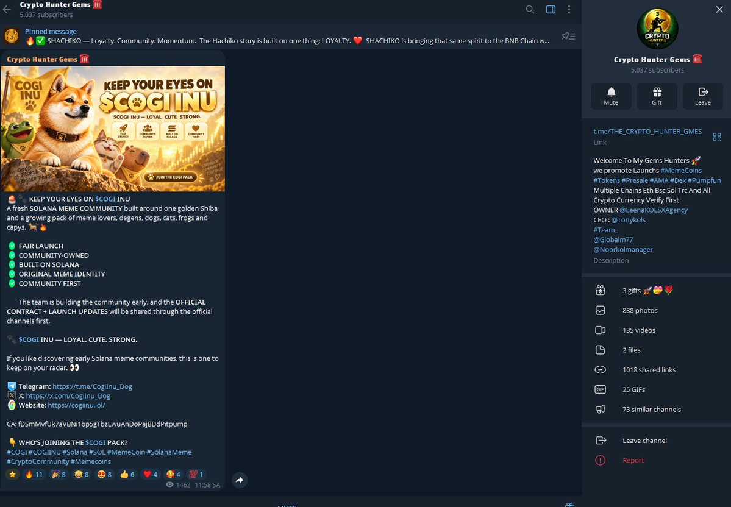Open the $COGI INU promo image

click(113, 129)
